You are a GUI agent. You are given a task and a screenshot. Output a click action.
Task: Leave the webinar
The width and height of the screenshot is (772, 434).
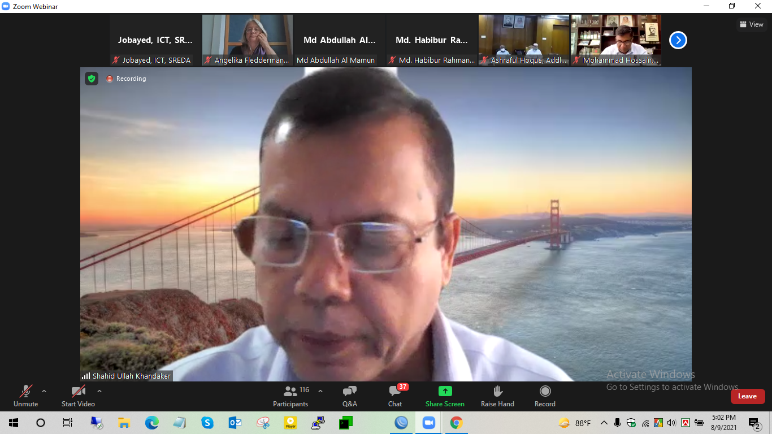pyautogui.click(x=747, y=396)
